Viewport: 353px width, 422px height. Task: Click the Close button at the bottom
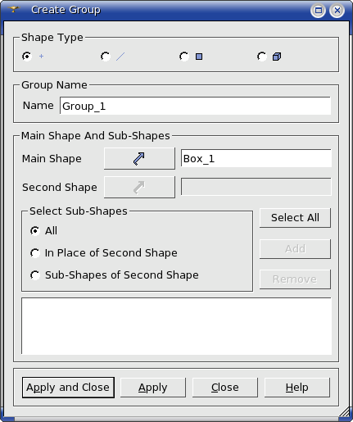tap(225, 388)
